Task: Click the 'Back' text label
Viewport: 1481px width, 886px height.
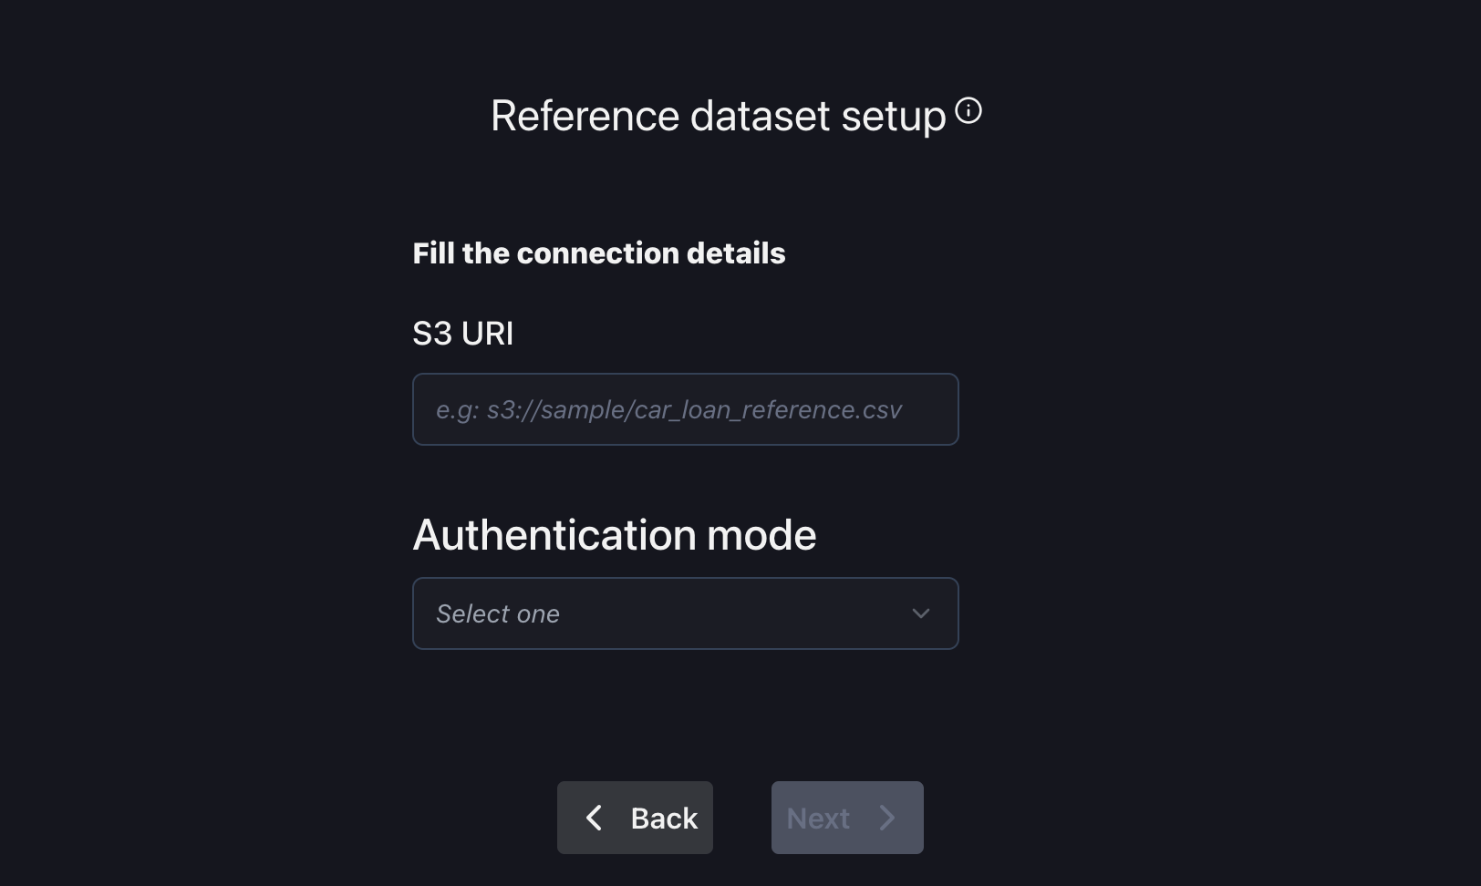Action: coord(664,819)
